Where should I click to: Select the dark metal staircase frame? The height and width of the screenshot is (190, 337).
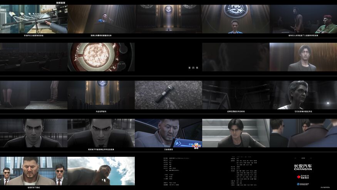pos(236,95)
